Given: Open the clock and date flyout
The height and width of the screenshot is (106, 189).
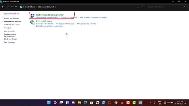Looking at the screenshot, I should (179, 103).
